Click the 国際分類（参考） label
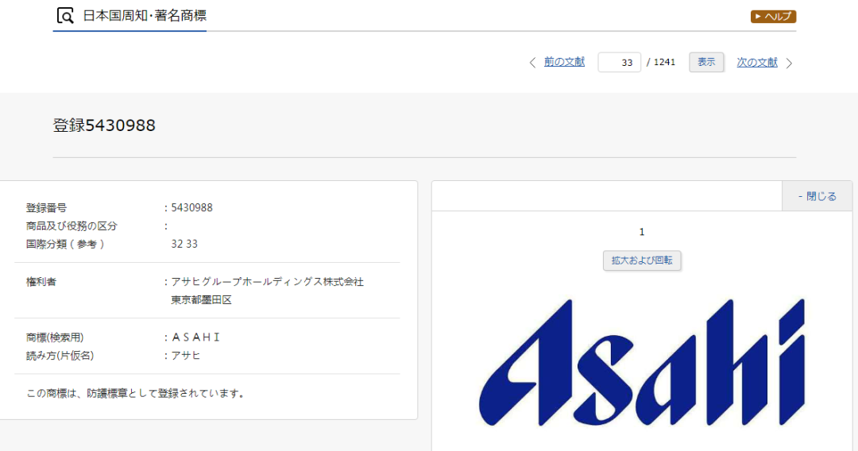Screen dimensions: 858x451 [66, 244]
